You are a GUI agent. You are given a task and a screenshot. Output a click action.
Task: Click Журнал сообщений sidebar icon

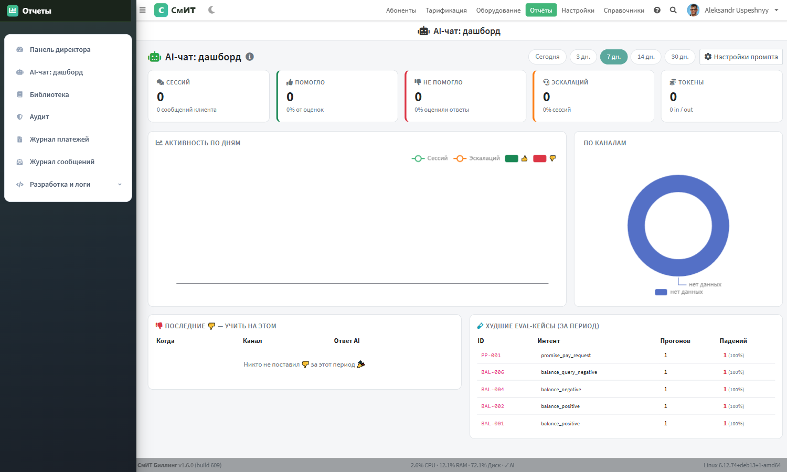coord(20,162)
